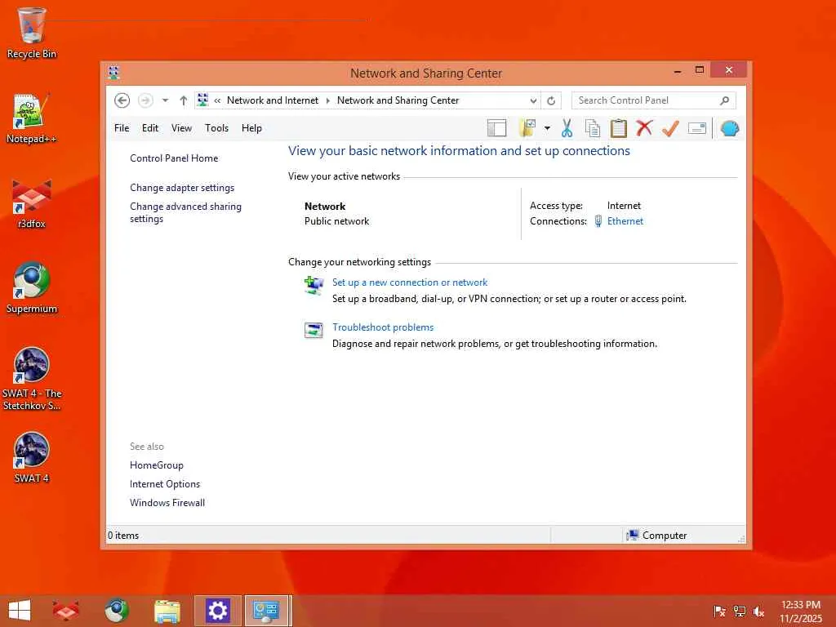Viewport: 836px width, 627px height.
Task: Open the Edit menu
Action: coord(150,128)
